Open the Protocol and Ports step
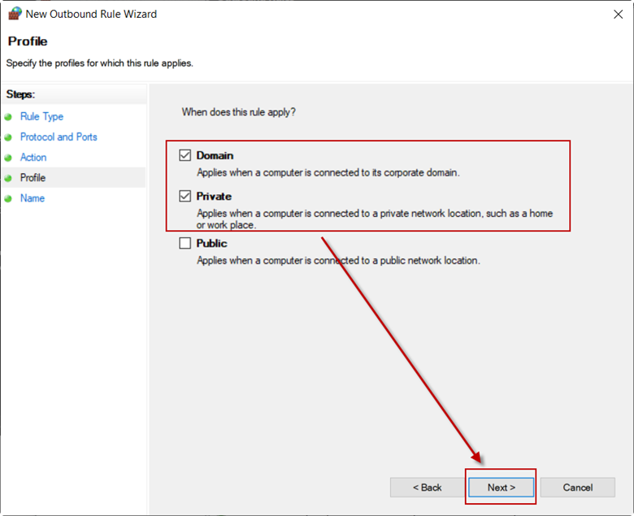 tap(59, 137)
